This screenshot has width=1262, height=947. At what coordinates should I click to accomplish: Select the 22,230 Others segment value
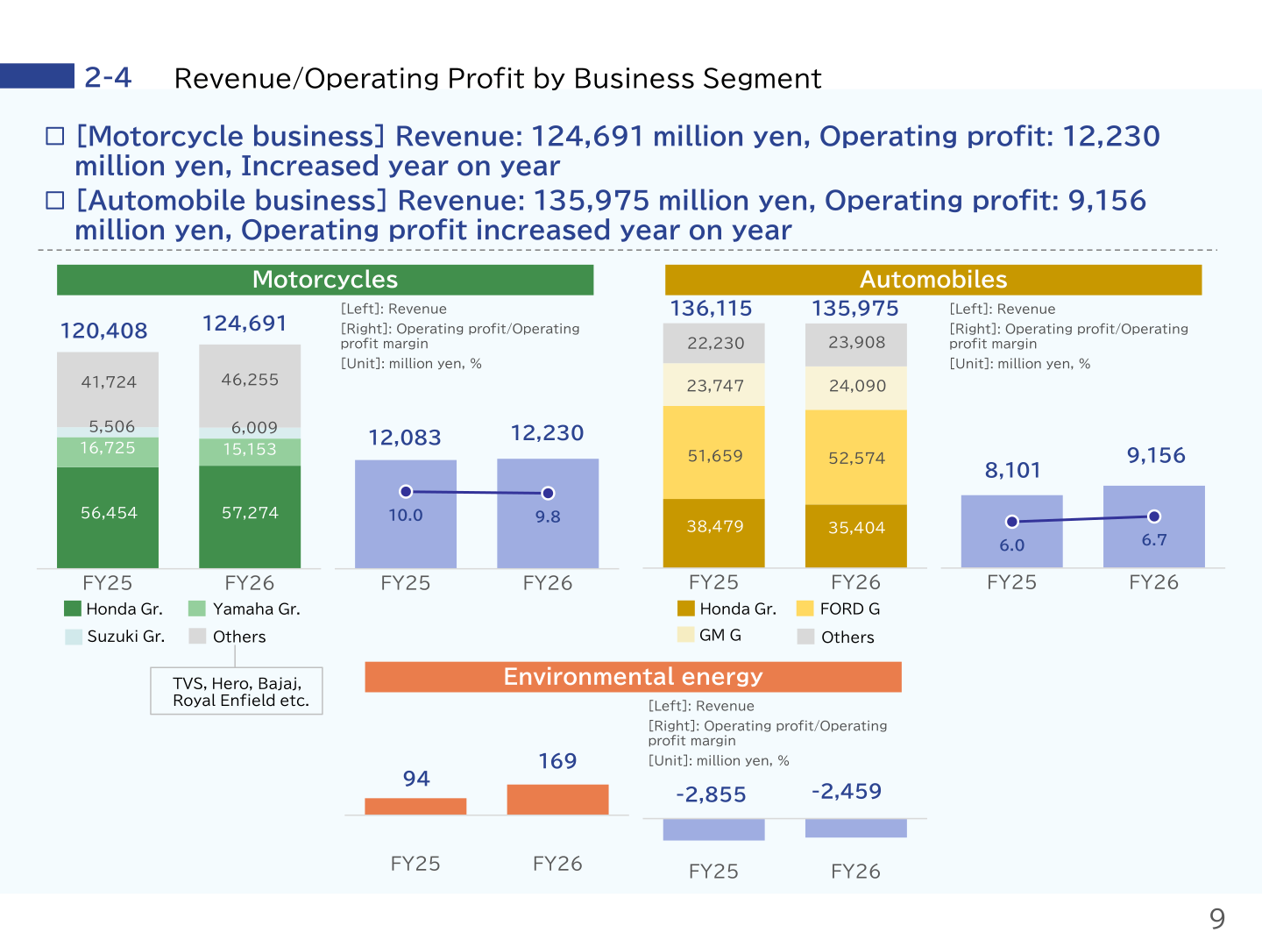[716, 343]
